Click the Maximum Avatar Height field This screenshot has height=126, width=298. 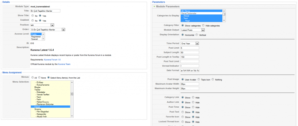coord(190,88)
